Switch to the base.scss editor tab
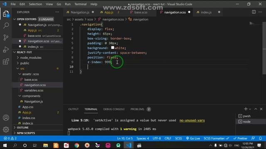This screenshot has height=149, width=266. coord(140,12)
